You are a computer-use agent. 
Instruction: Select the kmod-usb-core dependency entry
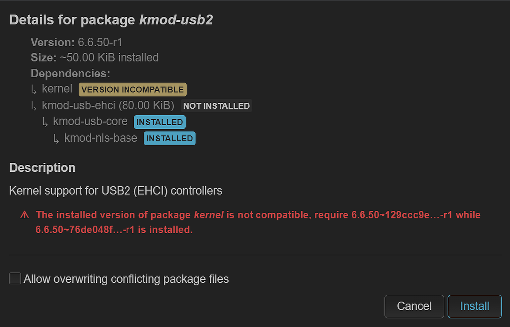tap(90, 122)
